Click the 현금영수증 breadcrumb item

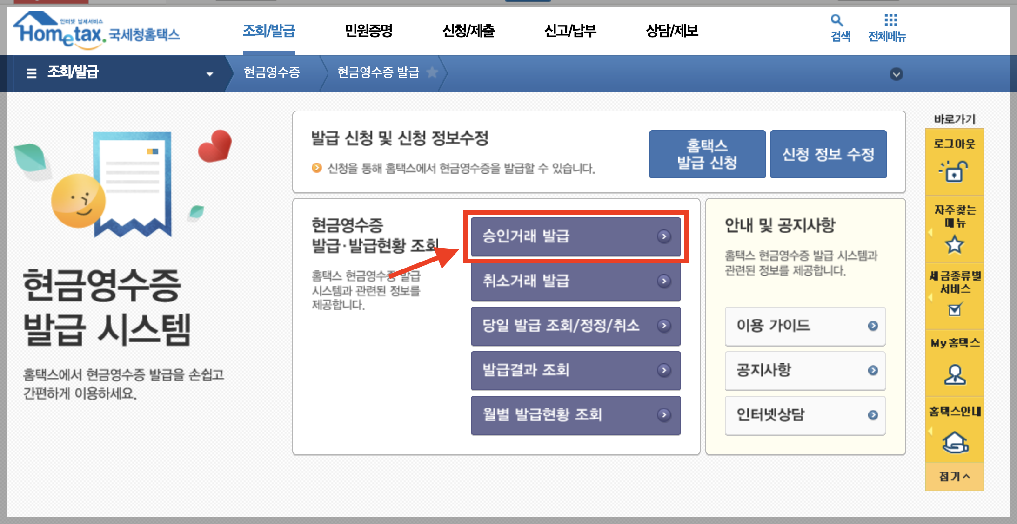click(x=272, y=72)
